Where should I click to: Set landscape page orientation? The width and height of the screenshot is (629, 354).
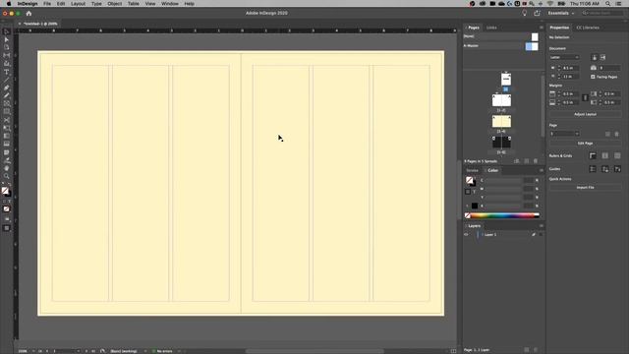point(602,57)
